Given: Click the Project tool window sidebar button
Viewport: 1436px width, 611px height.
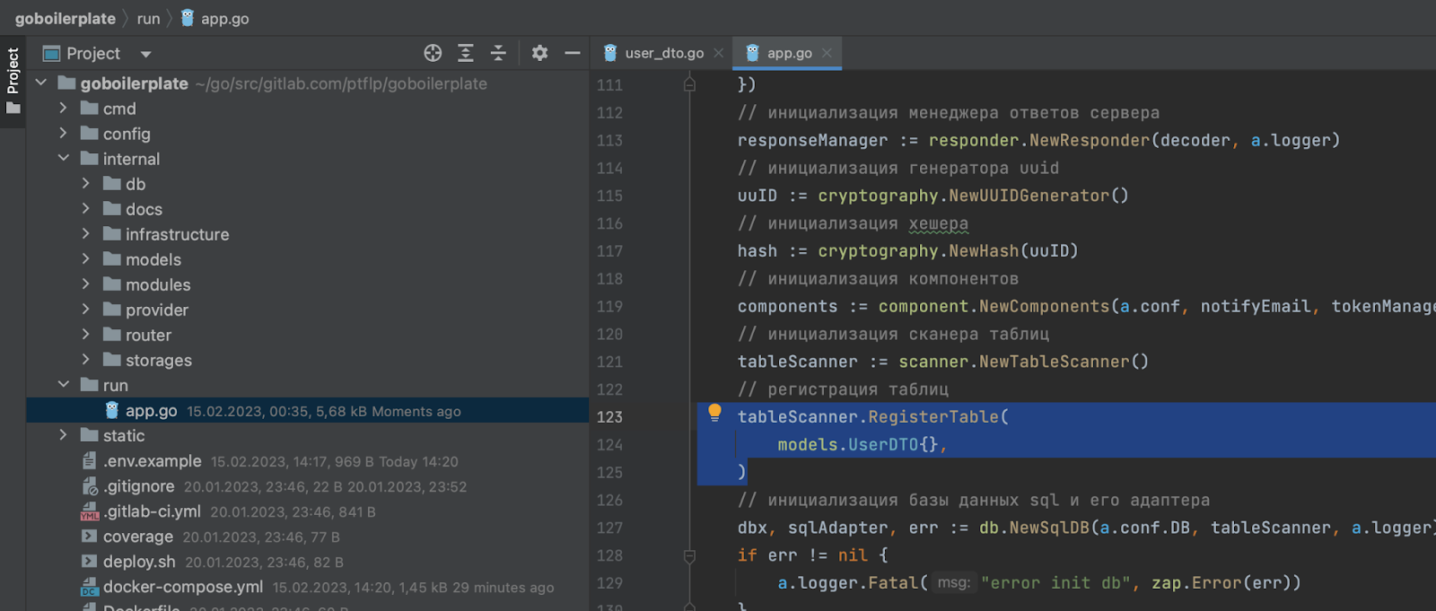Looking at the screenshot, I should pyautogui.click(x=13, y=81).
